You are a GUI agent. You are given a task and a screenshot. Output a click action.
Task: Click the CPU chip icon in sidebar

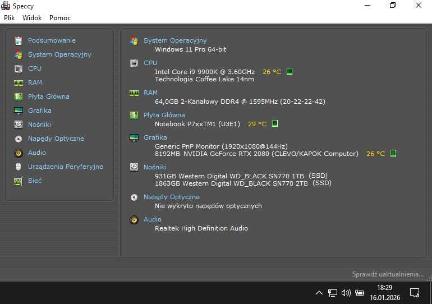pyautogui.click(x=19, y=68)
